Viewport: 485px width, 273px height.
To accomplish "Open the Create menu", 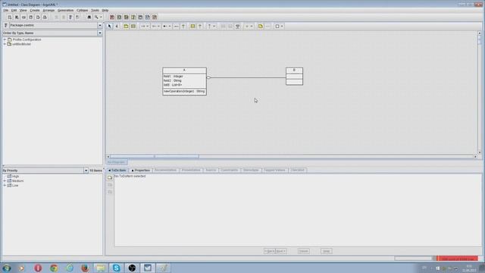I will 35,10.
